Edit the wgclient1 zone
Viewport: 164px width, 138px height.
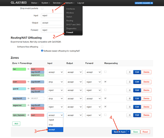(137, 99)
